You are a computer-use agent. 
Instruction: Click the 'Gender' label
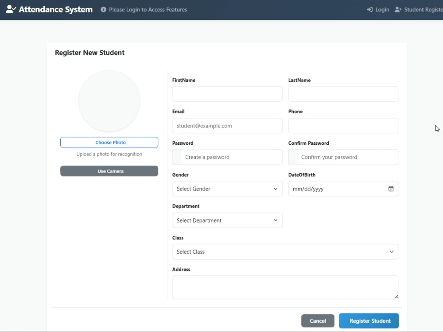(180, 175)
